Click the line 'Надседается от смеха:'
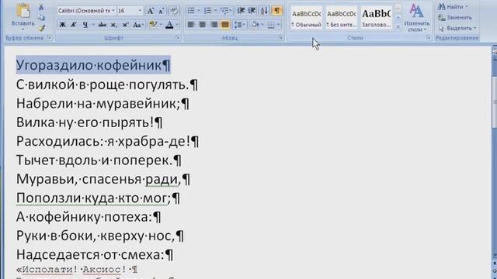 click(x=95, y=255)
